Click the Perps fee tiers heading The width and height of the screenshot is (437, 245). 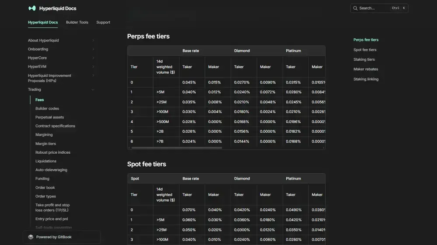pos(148,36)
